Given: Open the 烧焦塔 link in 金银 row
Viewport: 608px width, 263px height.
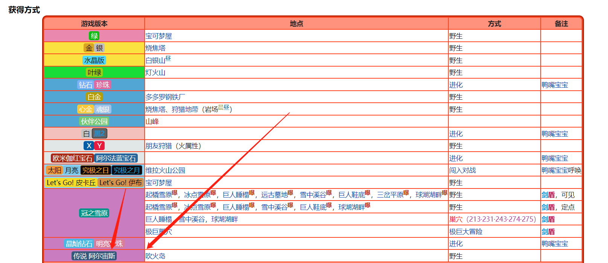Looking at the screenshot, I should coord(155,48).
